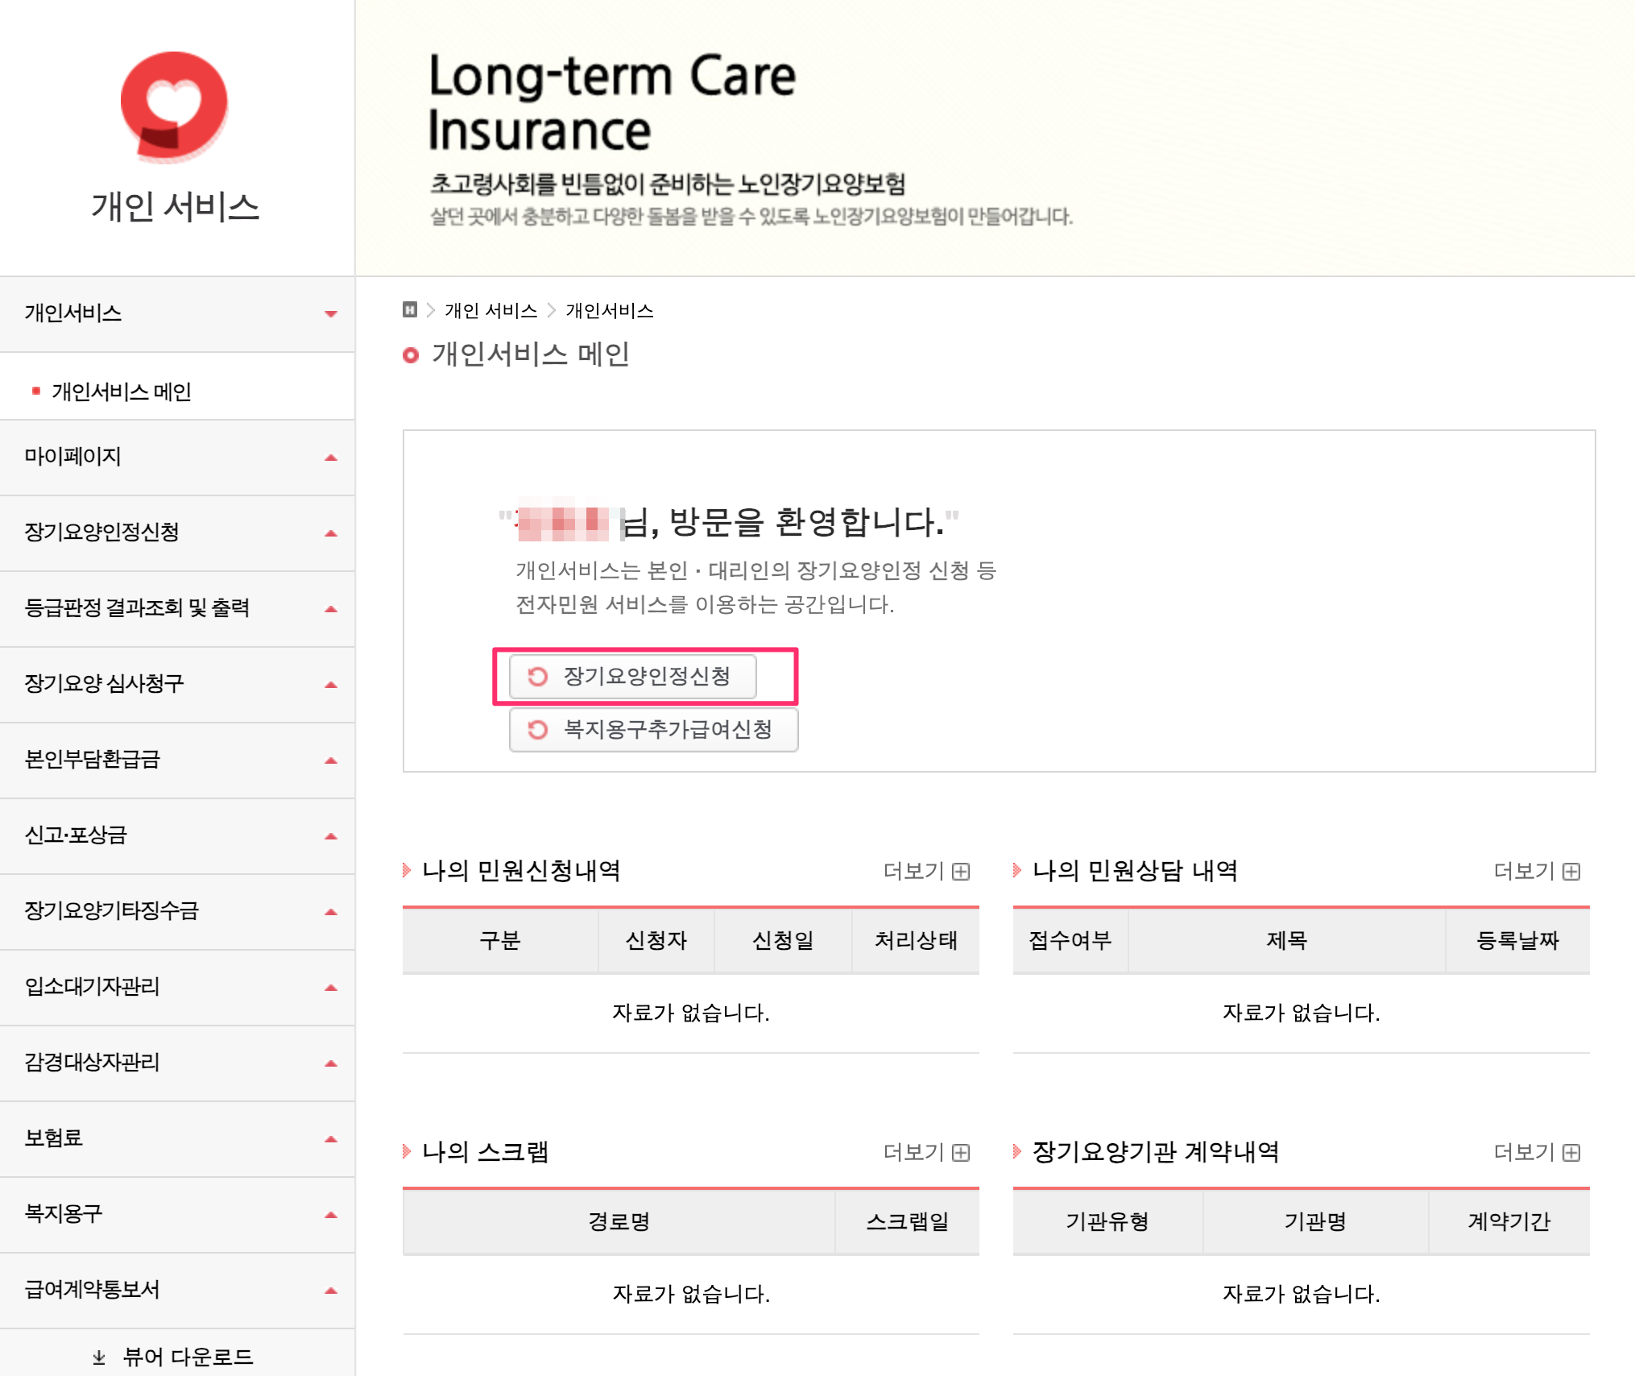This screenshot has width=1635, height=1376.
Task: Click plus icon beside 장기요양기관 계약내역 더보기
Action: pyautogui.click(x=1571, y=1153)
